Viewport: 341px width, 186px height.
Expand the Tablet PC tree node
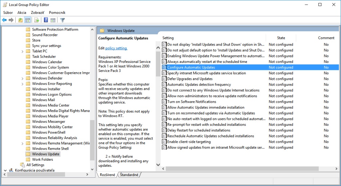click(22, 51)
